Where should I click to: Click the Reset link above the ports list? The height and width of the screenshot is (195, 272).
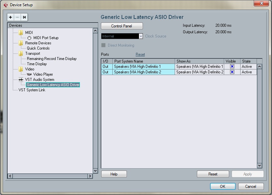[x=140, y=54]
